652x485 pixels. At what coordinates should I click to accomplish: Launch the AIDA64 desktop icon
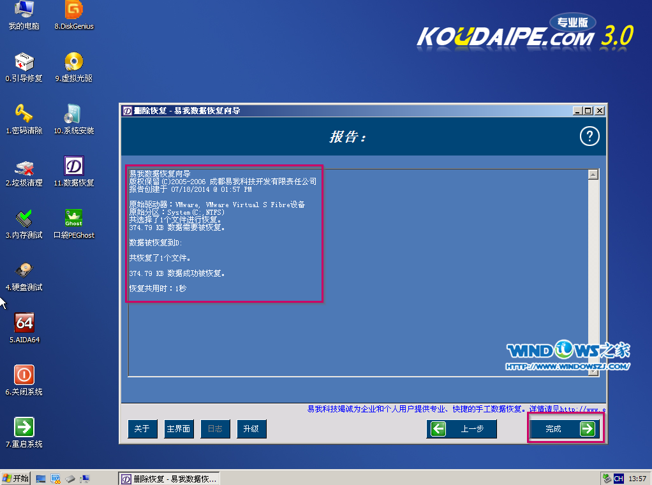click(24, 324)
